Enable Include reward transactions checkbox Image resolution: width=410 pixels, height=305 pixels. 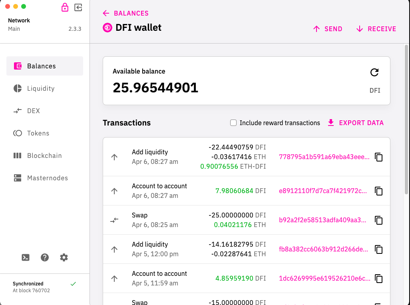click(x=233, y=123)
